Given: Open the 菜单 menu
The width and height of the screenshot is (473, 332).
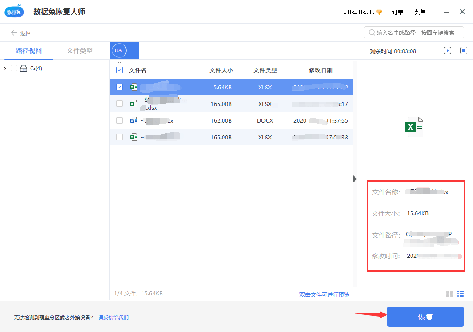Looking at the screenshot, I should point(420,12).
